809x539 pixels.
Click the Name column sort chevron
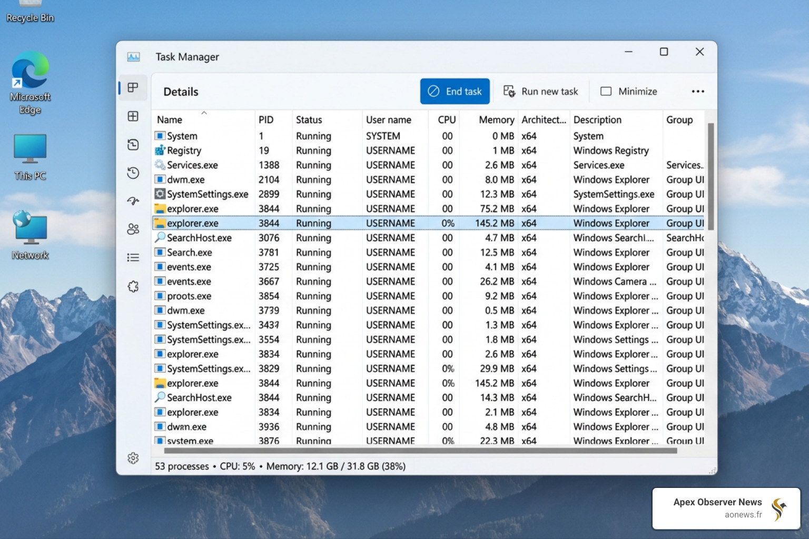click(203, 113)
